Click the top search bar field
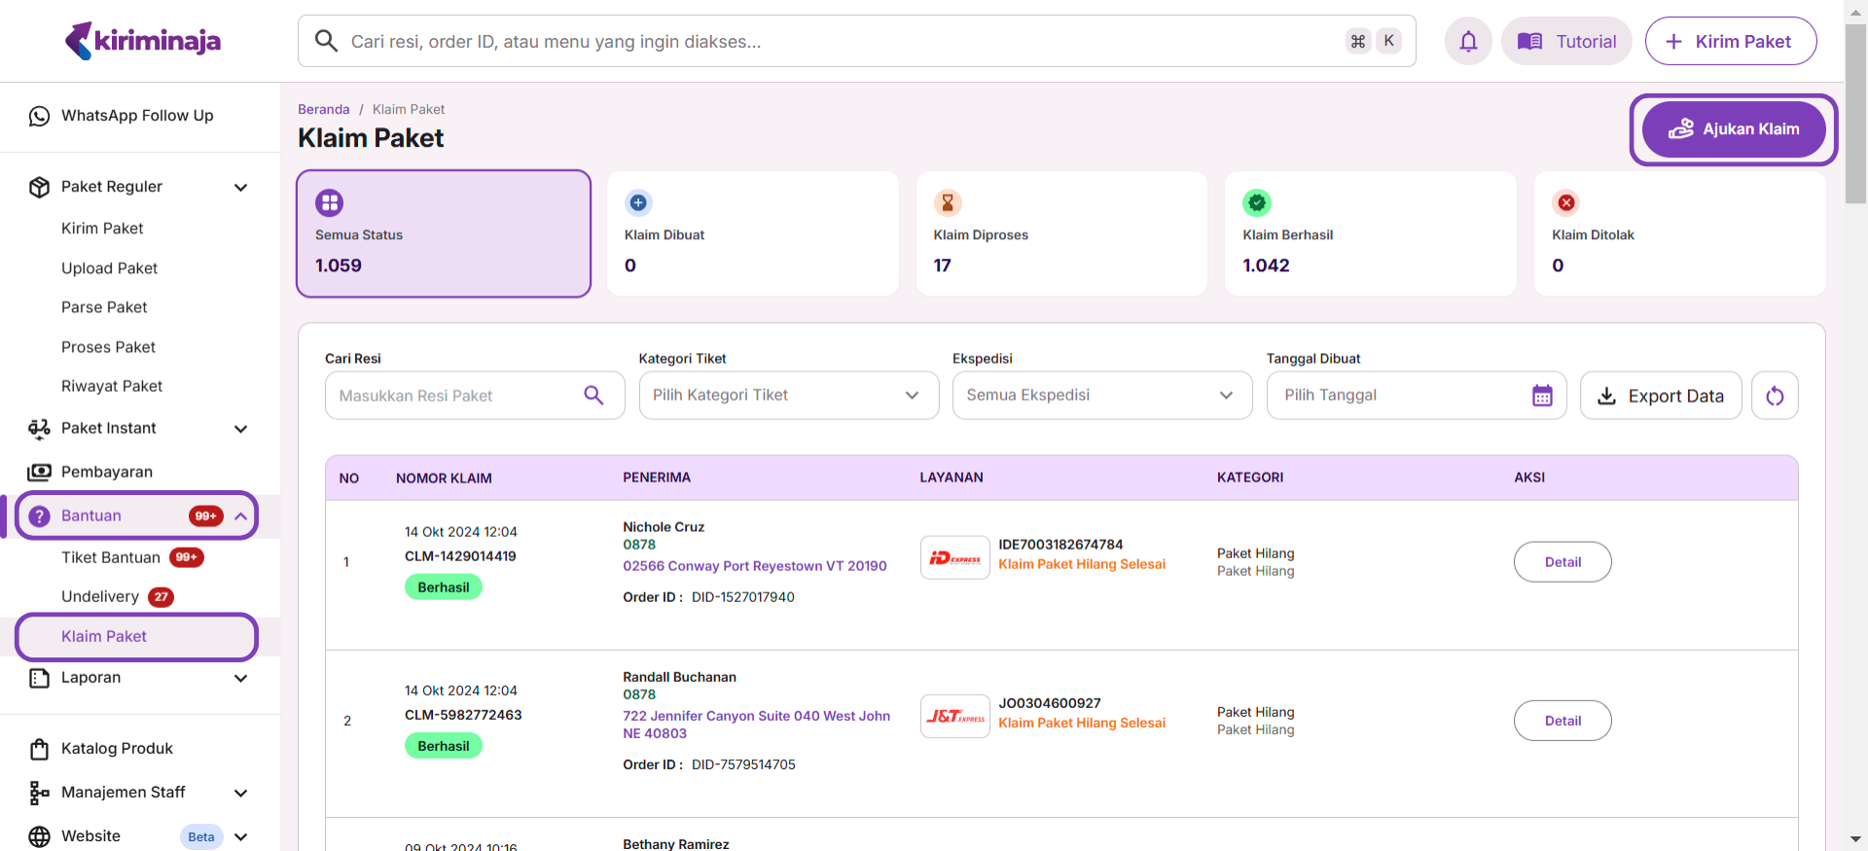 (x=837, y=41)
